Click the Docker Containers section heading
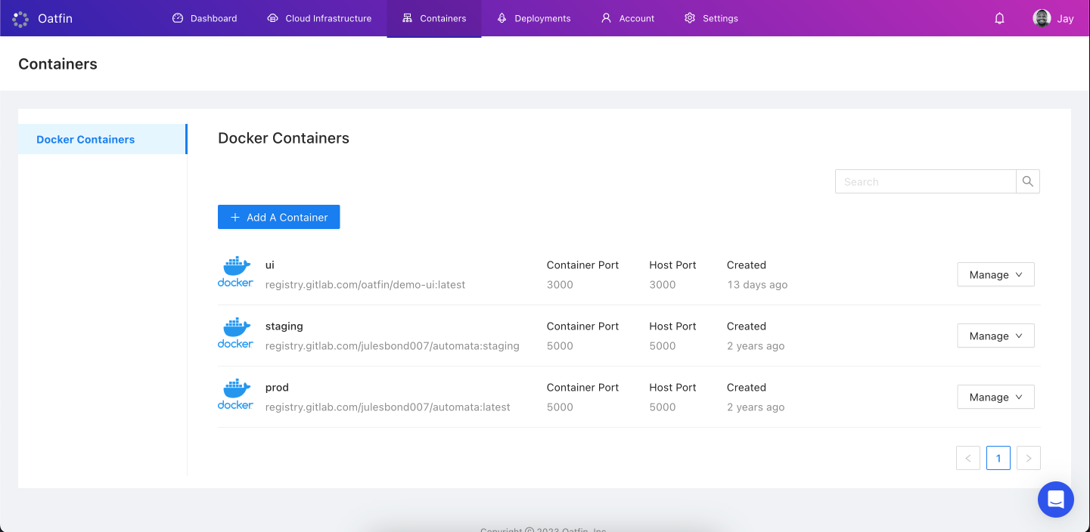The height and width of the screenshot is (532, 1090). click(284, 138)
